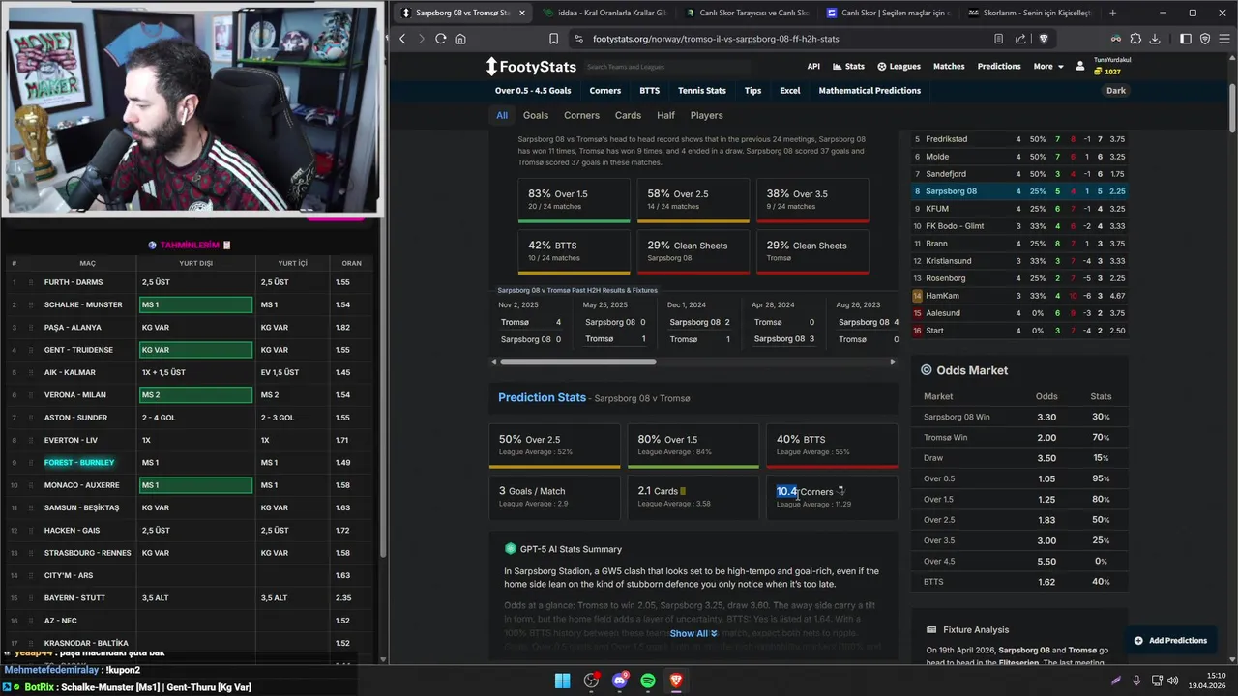Click the taskbar microphone icon
This screenshot has height=696, width=1238.
tap(1136, 681)
